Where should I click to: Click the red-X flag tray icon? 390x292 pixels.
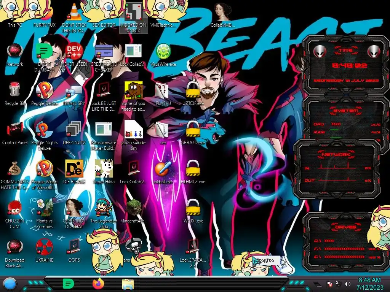tap(329, 284)
